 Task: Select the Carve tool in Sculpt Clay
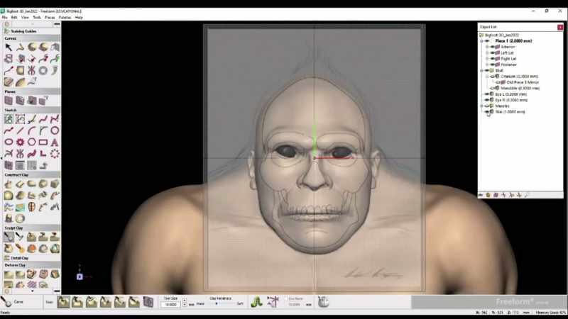9,237
